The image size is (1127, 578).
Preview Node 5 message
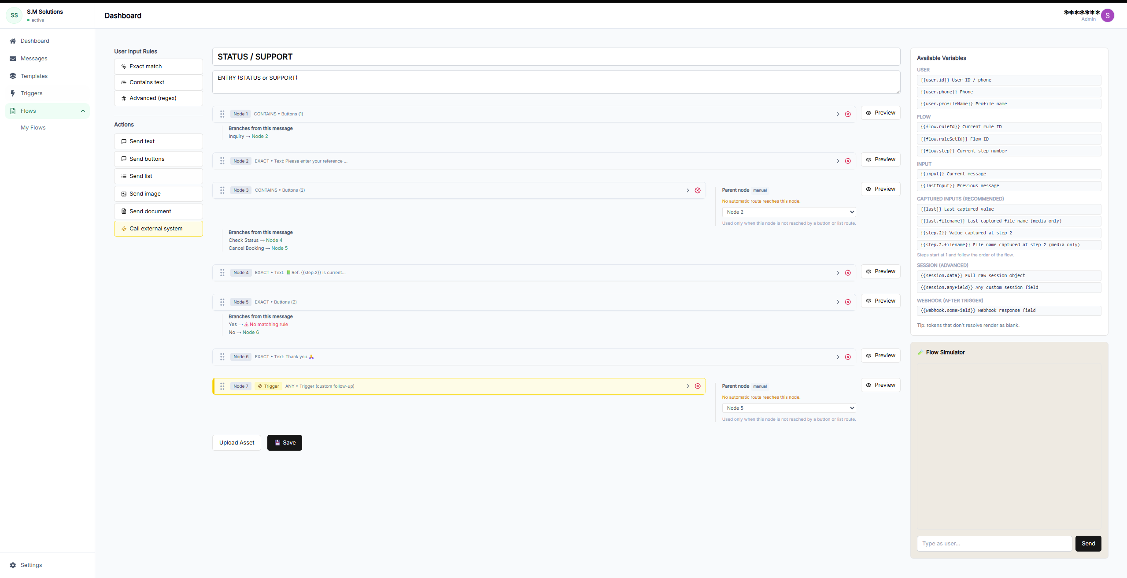880,301
